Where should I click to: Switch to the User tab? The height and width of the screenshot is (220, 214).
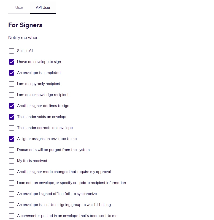[x=19, y=8]
